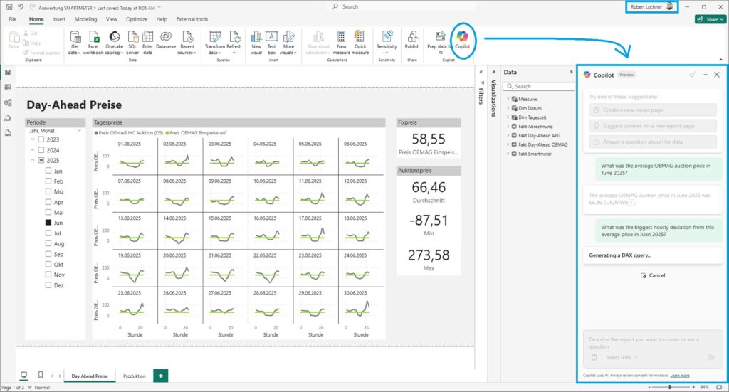Insert a New visual

pyautogui.click(x=256, y=42)
